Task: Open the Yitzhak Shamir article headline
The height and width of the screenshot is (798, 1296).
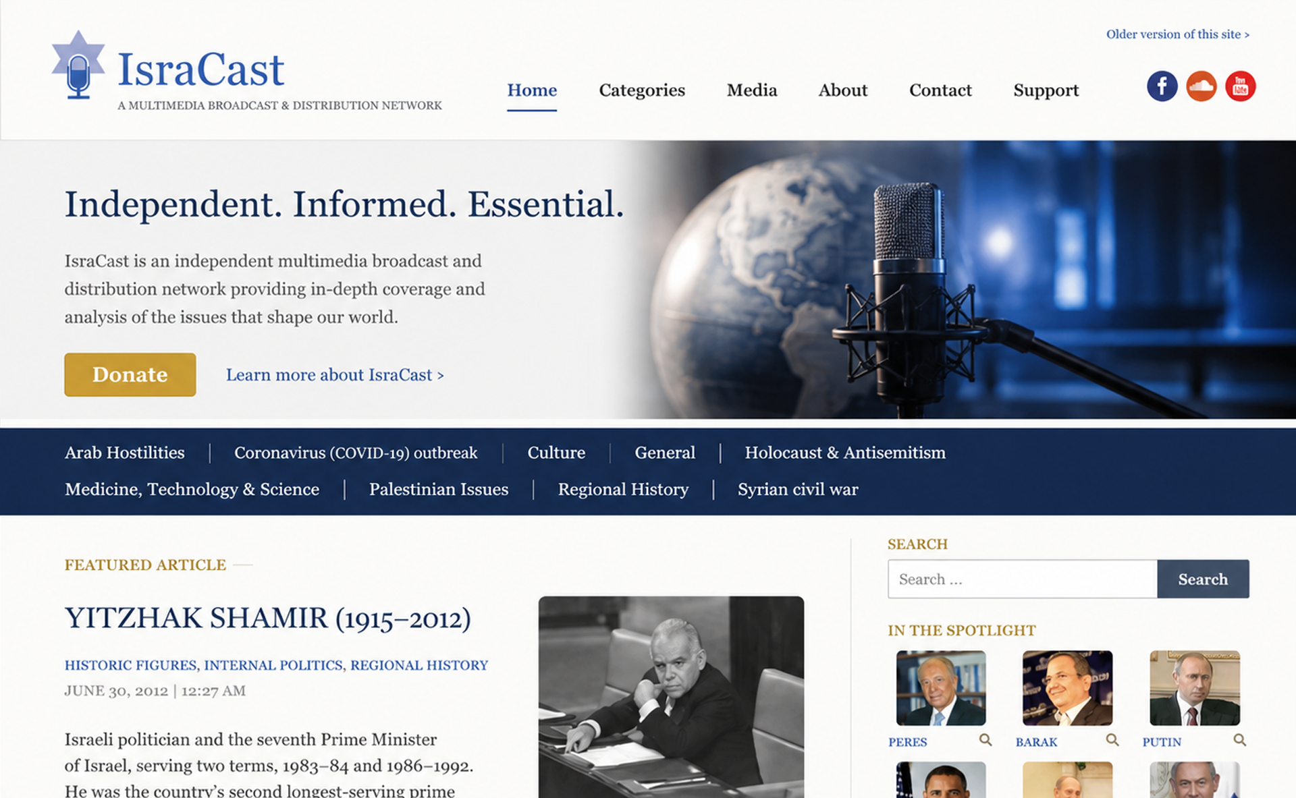Action: point(268,619)
